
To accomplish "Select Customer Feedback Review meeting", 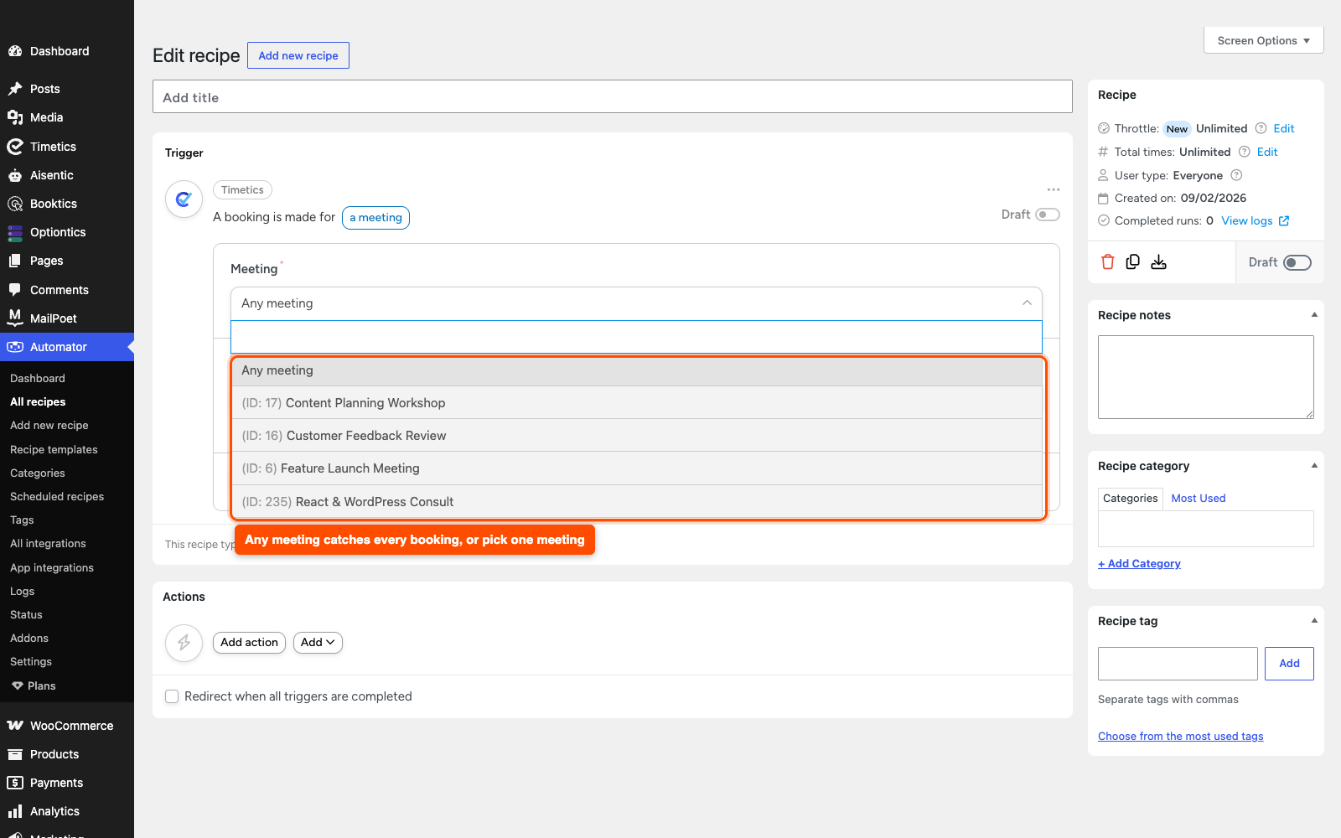I will pyautogui.click(x=636, y=436).
